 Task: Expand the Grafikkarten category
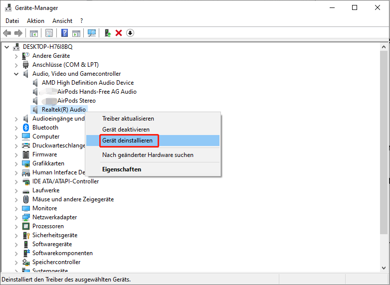(16, 164)
